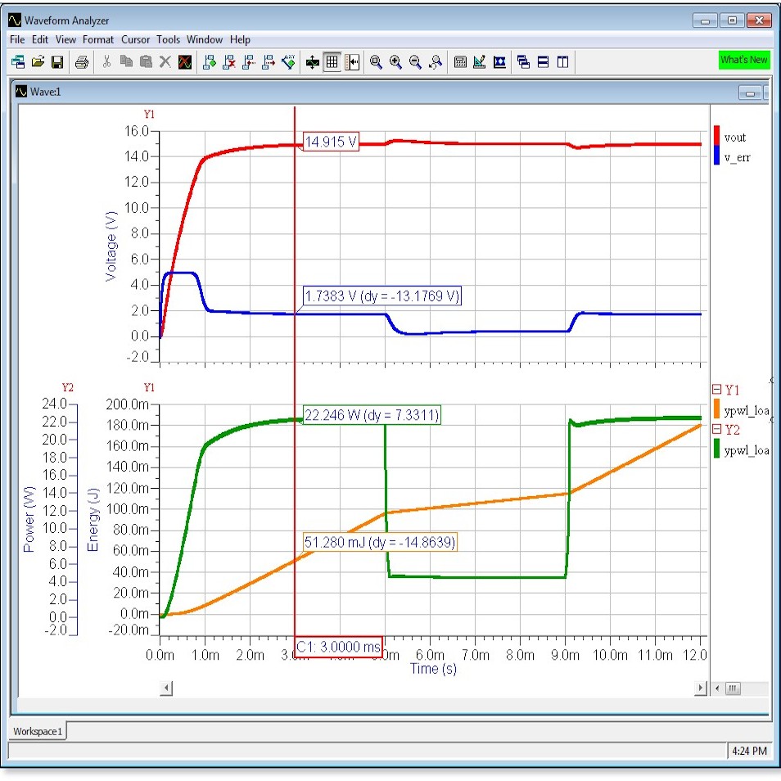Click the What's New button

[x=744, y=60]
